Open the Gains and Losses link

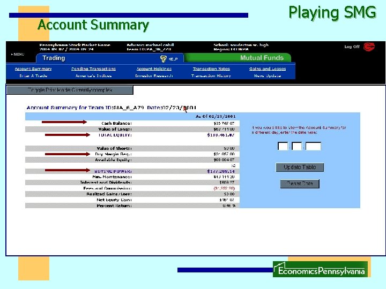pyautogui.click(x=268, y=69)
